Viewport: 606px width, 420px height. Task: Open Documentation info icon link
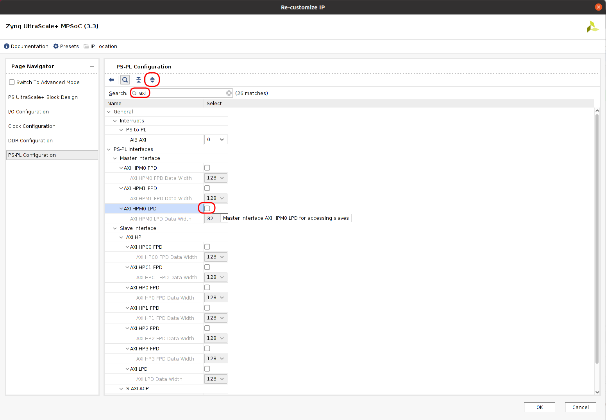(x=7, y=46)
